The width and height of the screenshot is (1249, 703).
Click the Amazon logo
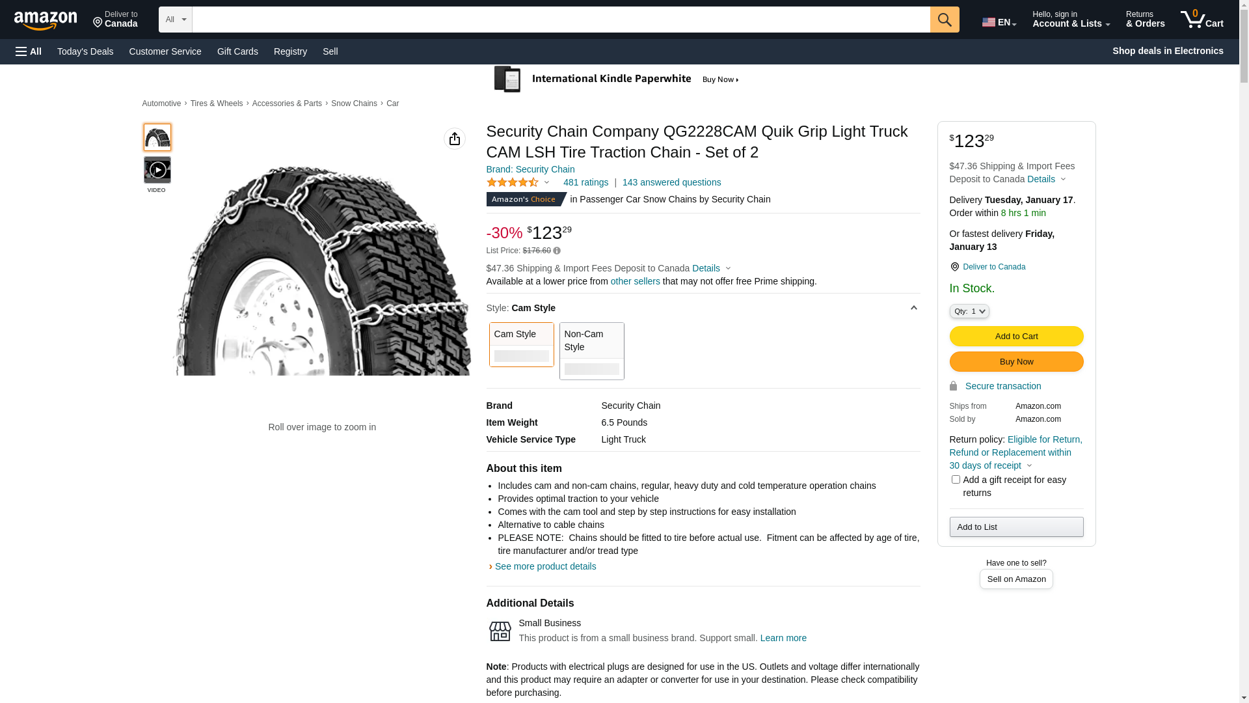[46, 20]
